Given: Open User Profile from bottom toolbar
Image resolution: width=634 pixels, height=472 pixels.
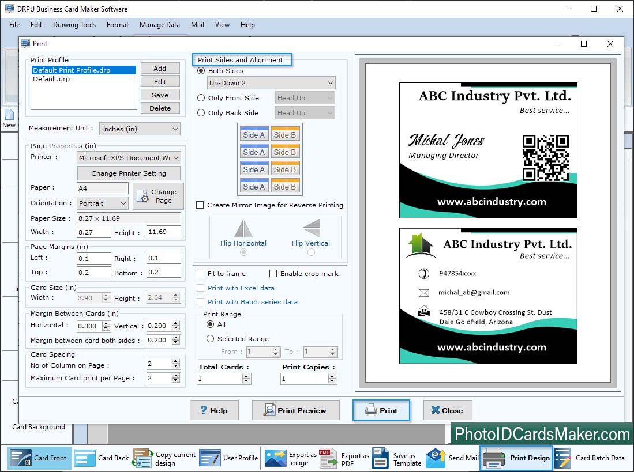Looking at the screenshot, I should [x=229, y=458].
